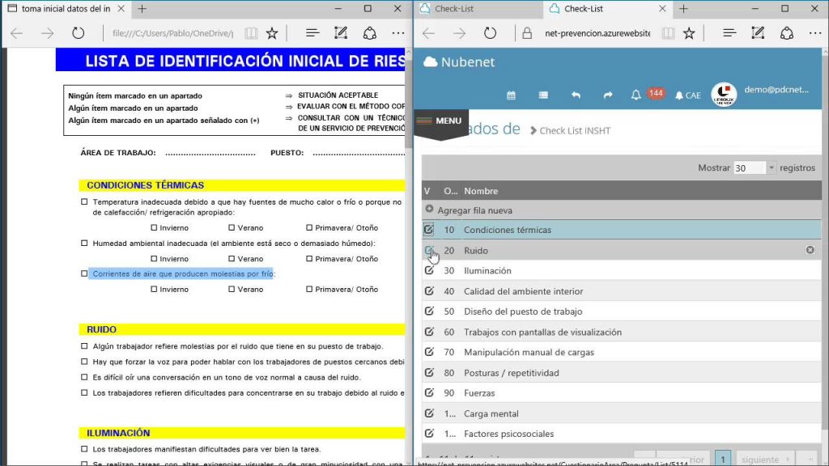
Task: Check Los trabajadores manifiestan dificultades box
Action: [x=84, y=449]
